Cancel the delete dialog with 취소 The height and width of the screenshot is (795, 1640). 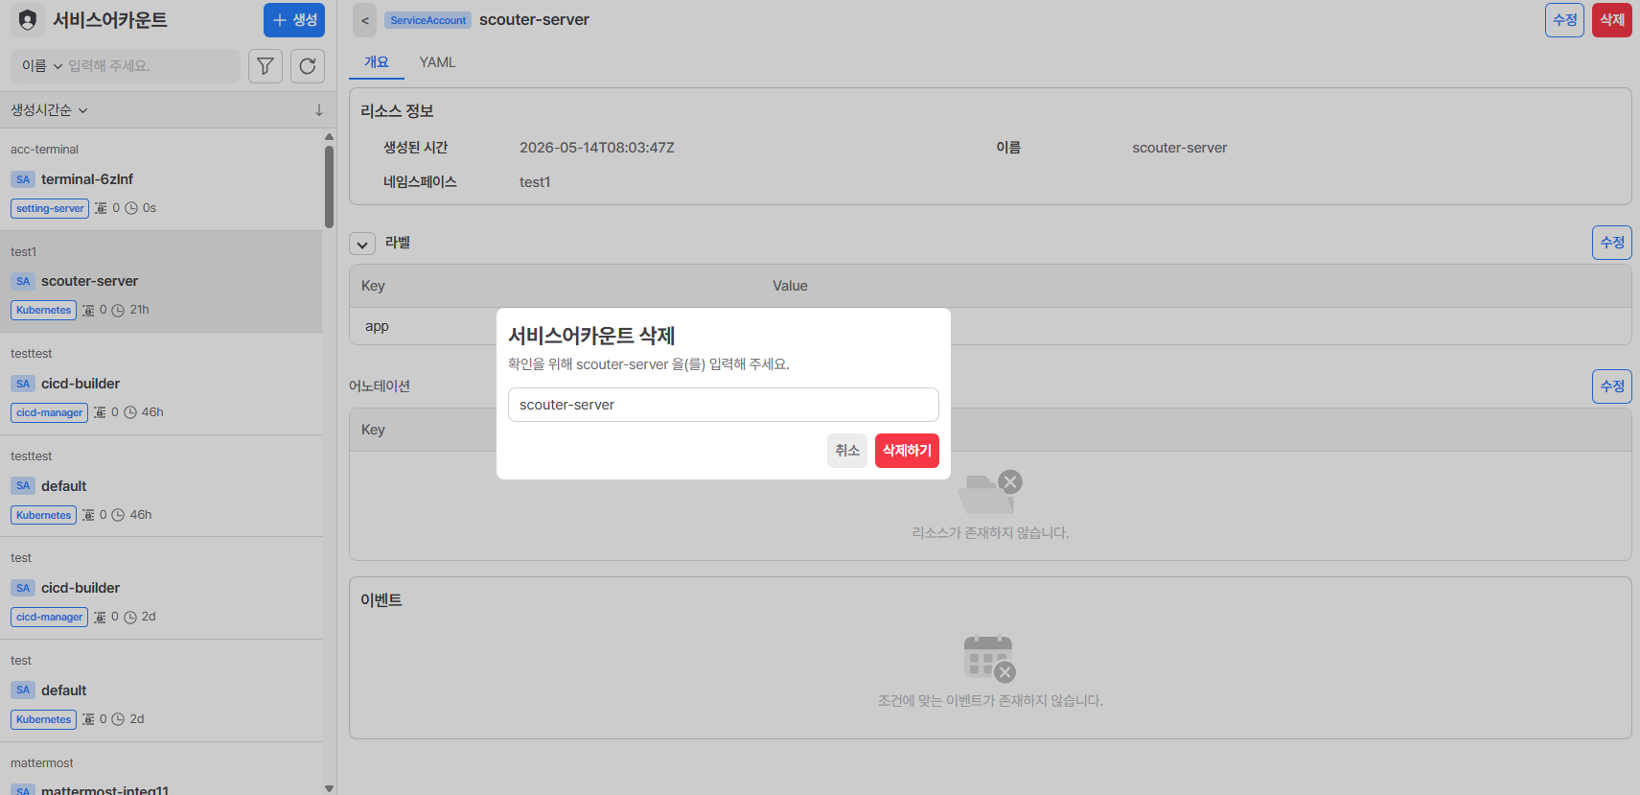click(847, 451)
